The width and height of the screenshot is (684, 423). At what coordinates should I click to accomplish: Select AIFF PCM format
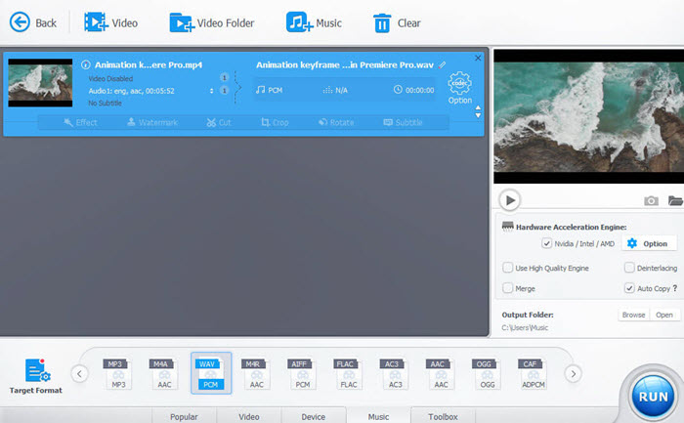tap(302, 374)
